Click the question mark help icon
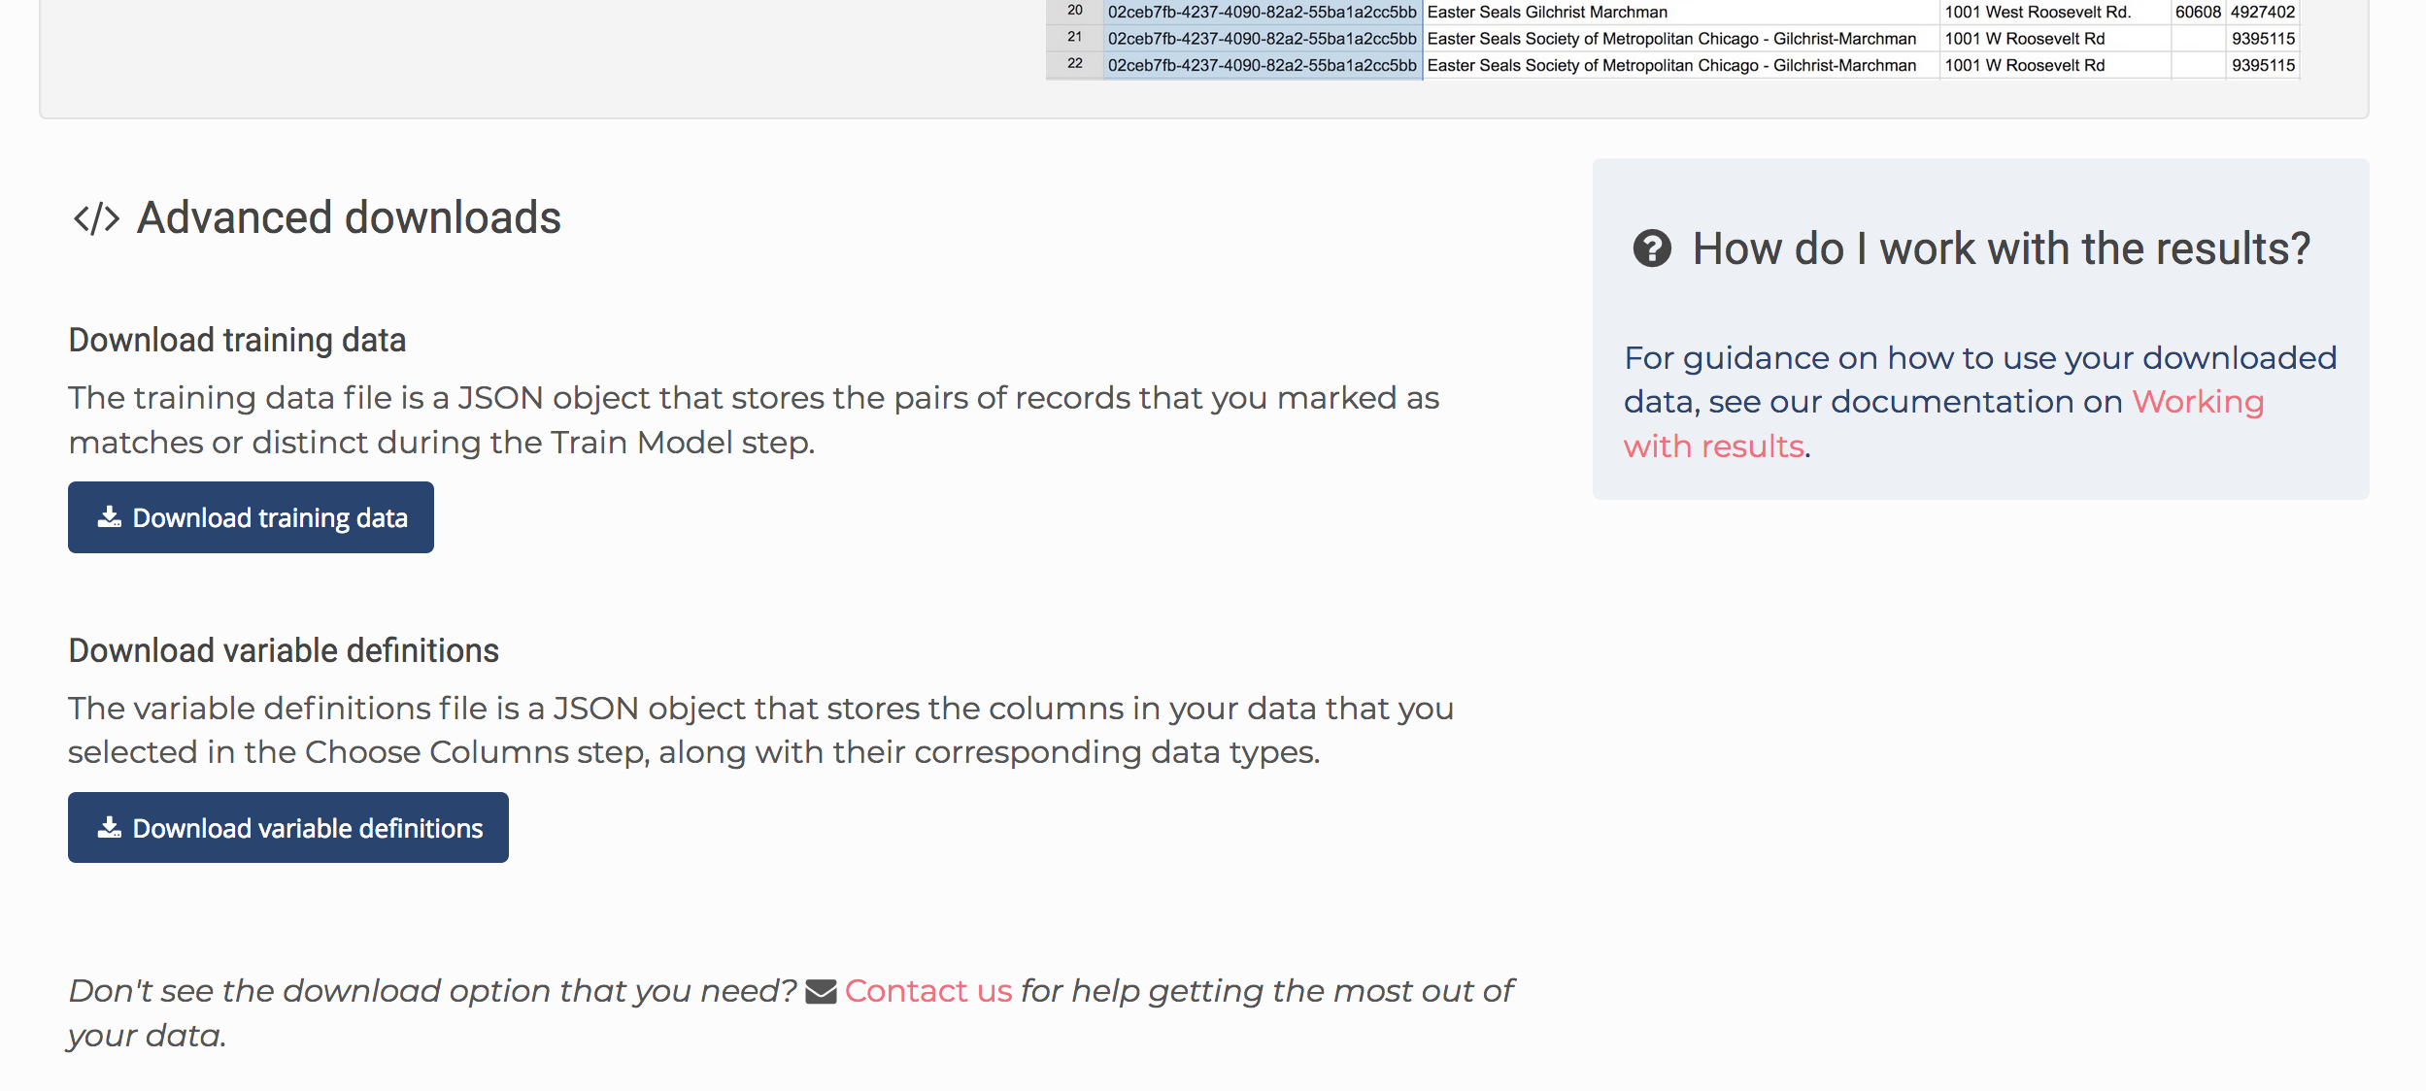Image resolution: width=2426 pixels, height=1091 pixels. 1652,248
